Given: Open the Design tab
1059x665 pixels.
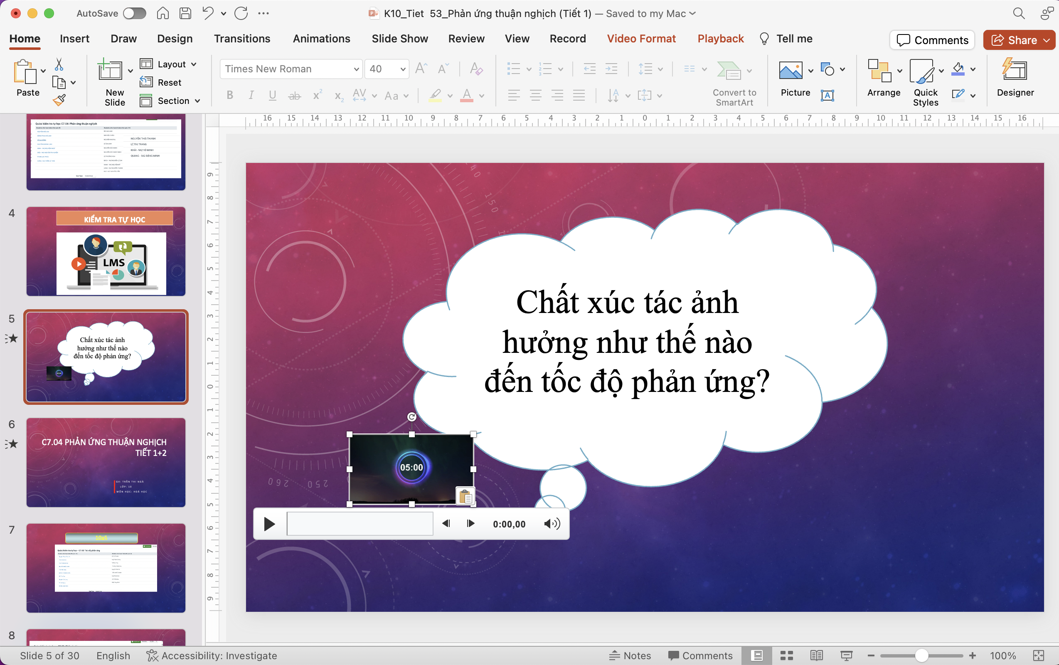Looking at the screenshot, I should (175, 39).
